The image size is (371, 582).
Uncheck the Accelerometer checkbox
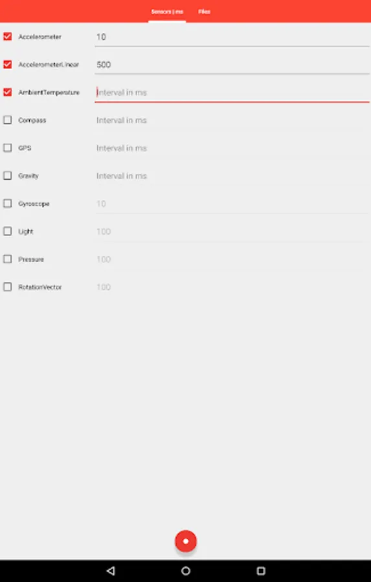[x=7, y=36]
